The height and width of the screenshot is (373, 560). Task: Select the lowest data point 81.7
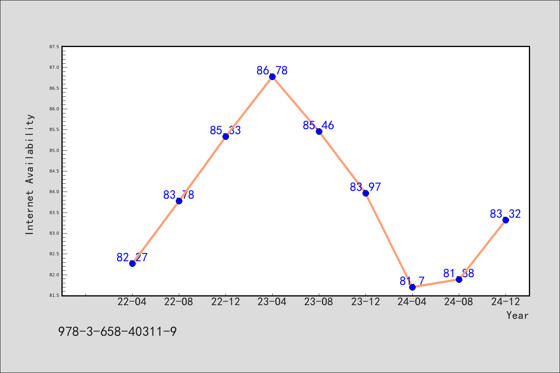point(412,287)
